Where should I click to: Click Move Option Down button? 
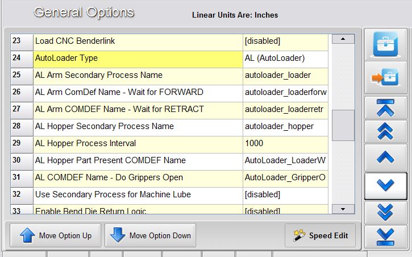coord(150,235)
